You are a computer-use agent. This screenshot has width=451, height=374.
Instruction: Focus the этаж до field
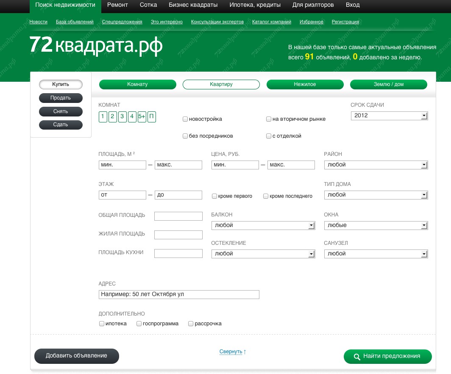[178, 195]
